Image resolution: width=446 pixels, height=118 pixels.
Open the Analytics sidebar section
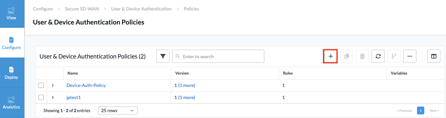(12, 102)
